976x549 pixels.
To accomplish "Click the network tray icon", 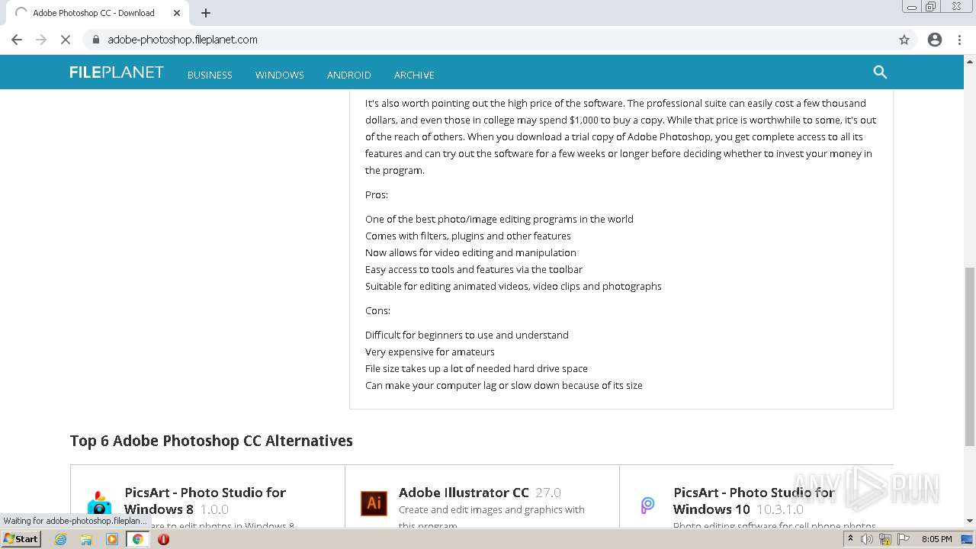I will [x=885, y=539].
